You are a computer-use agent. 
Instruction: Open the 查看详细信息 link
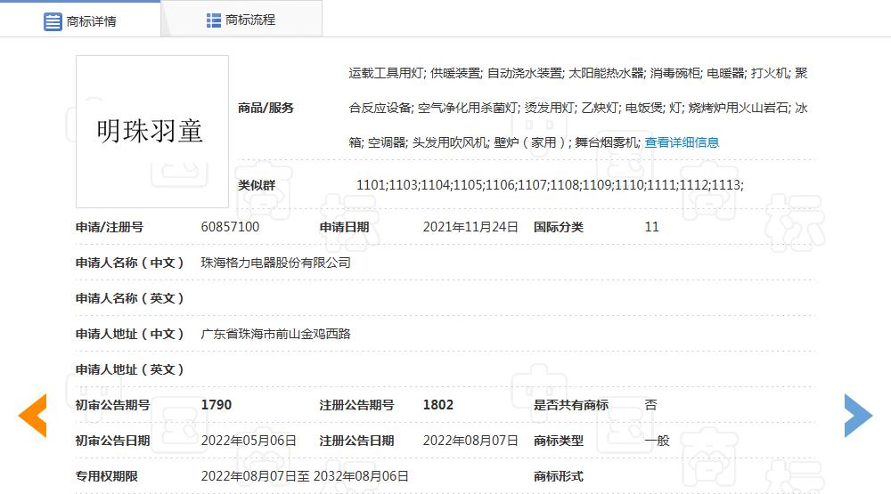tap(682, 142)
